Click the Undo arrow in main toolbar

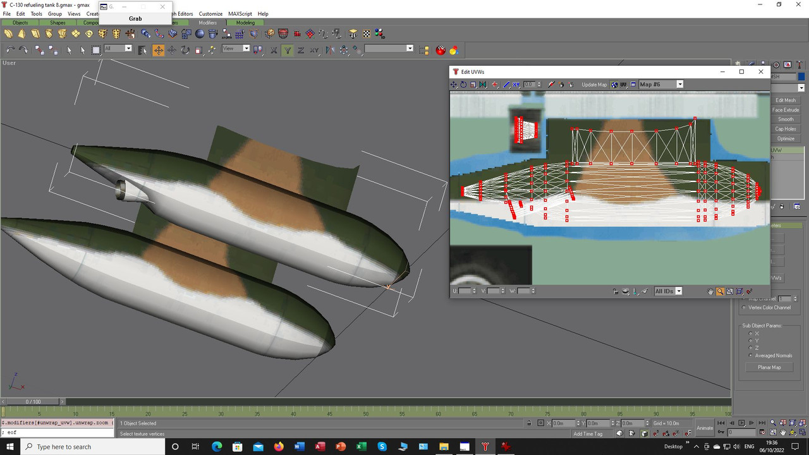[10, 50]
